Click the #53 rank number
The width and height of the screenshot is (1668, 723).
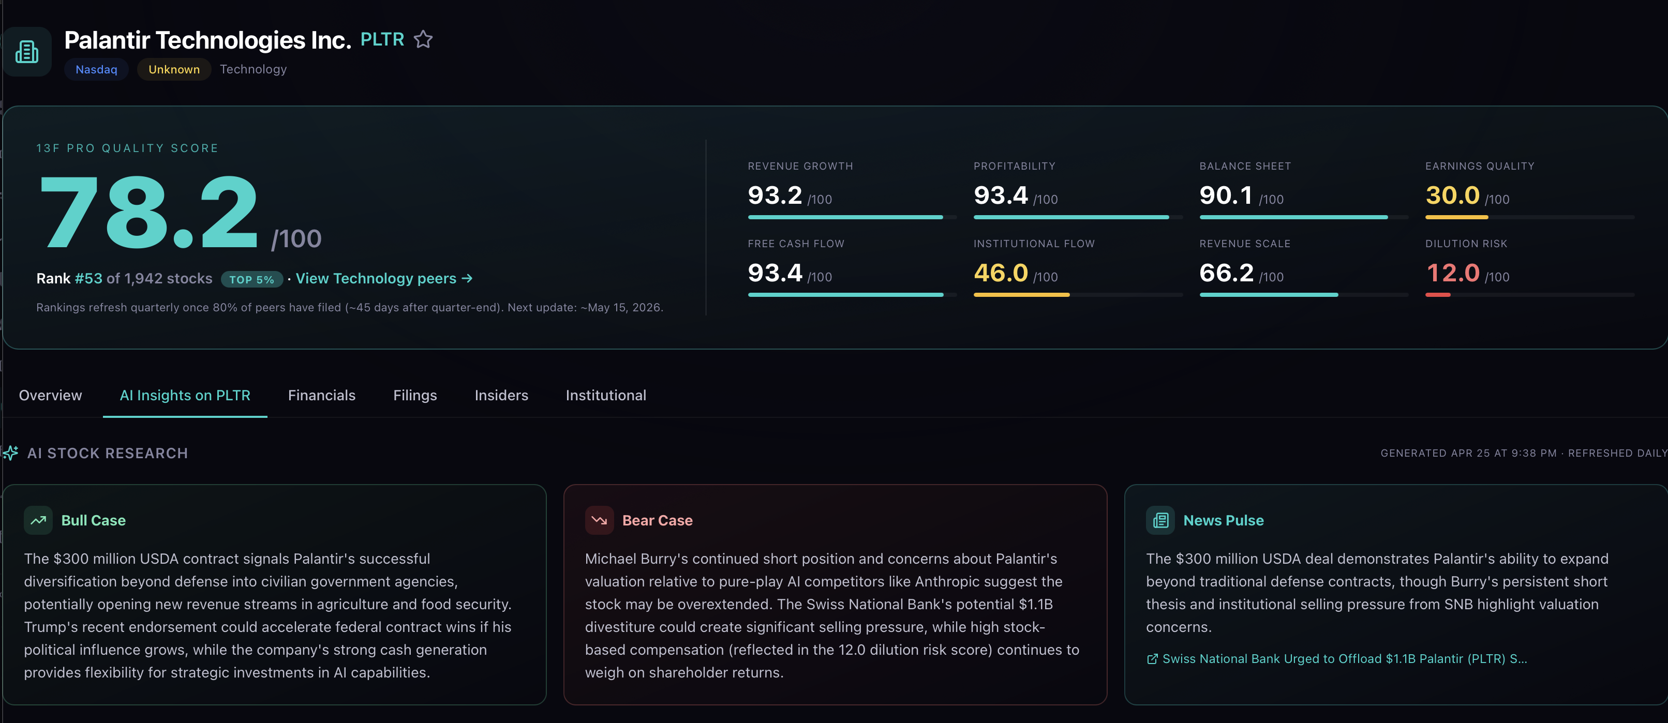(x=88, y=278)
